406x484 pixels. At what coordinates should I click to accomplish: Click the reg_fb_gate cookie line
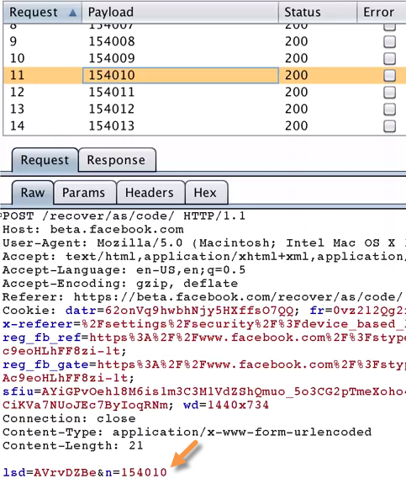[204, 364]
